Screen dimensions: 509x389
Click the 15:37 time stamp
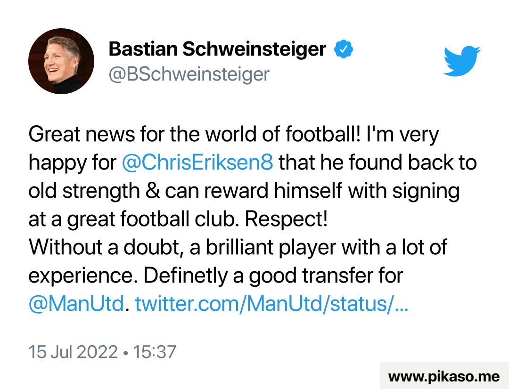pos(155,352)
